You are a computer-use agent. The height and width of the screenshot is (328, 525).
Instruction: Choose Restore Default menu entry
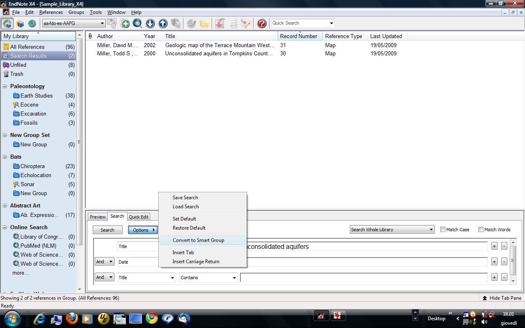[x=203, y=228]
